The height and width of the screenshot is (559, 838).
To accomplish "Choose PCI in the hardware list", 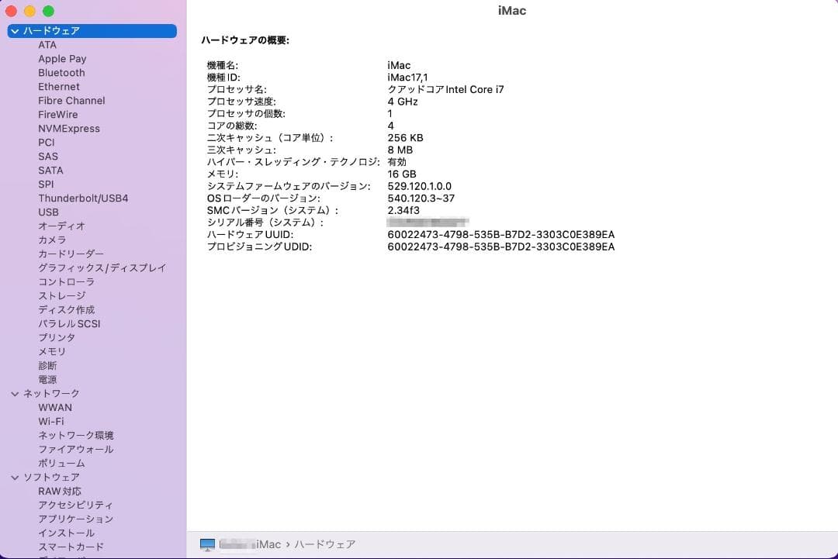I will coord(47,143).
